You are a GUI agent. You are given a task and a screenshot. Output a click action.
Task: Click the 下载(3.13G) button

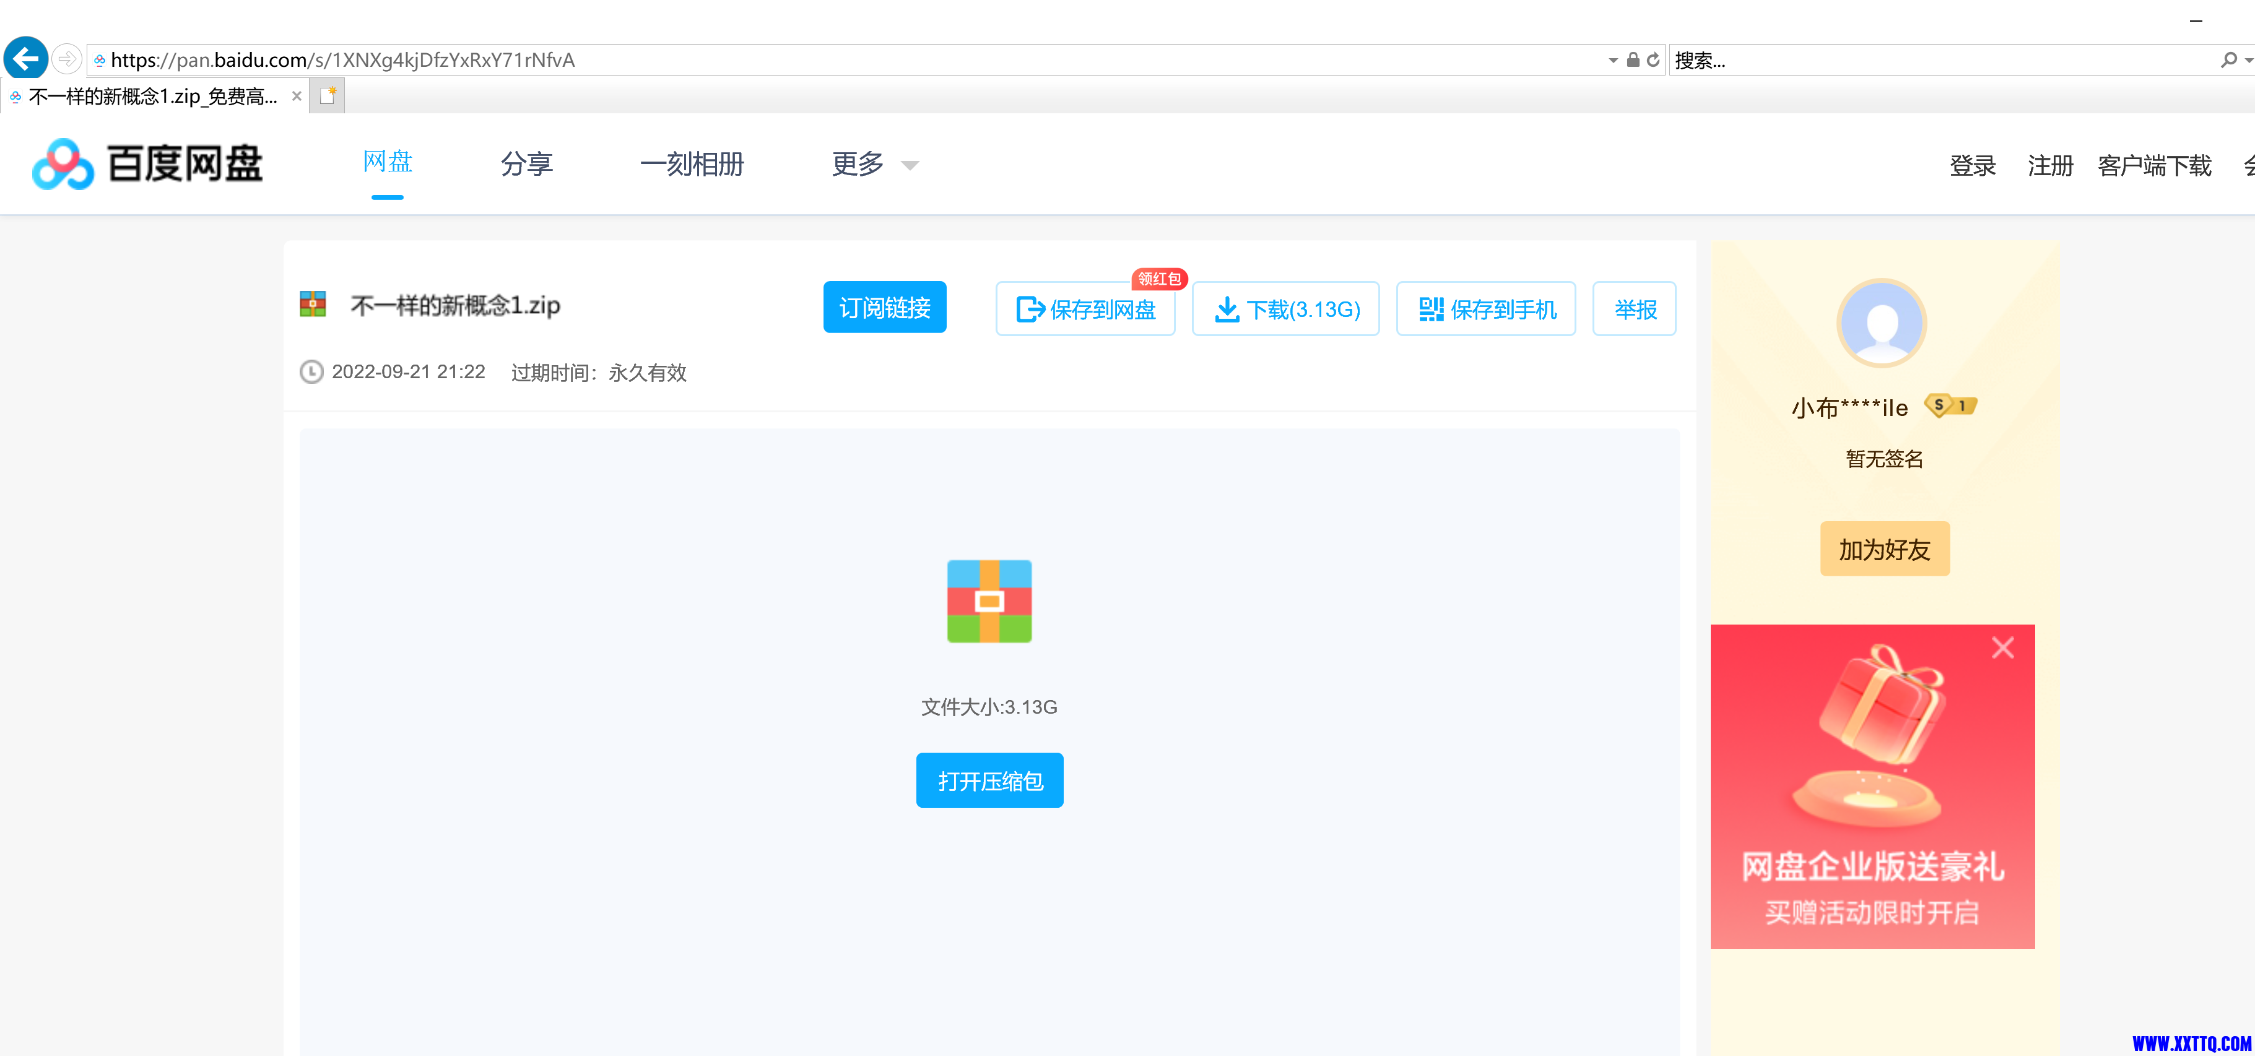tap(1285, 309)
